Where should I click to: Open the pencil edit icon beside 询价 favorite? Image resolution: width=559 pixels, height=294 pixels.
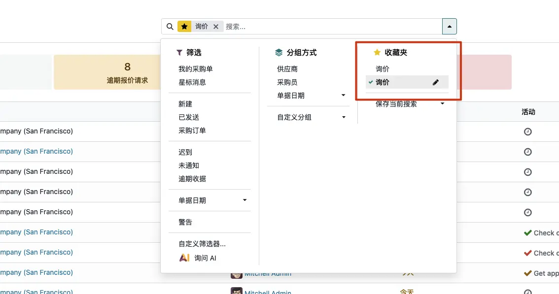(436, 82)
